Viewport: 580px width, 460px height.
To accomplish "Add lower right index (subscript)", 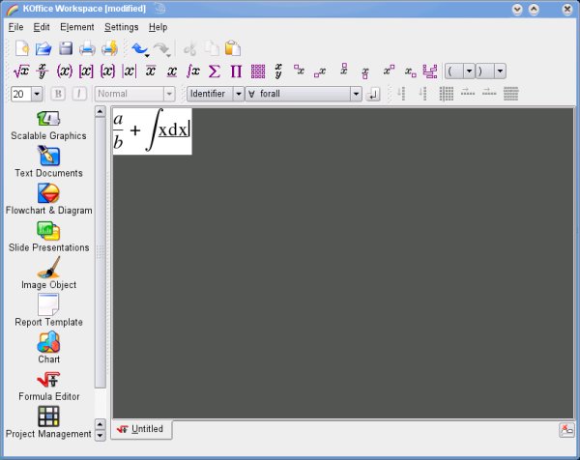I will [x=410, y=72].
